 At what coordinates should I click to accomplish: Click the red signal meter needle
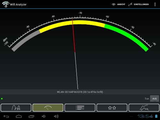74,36
